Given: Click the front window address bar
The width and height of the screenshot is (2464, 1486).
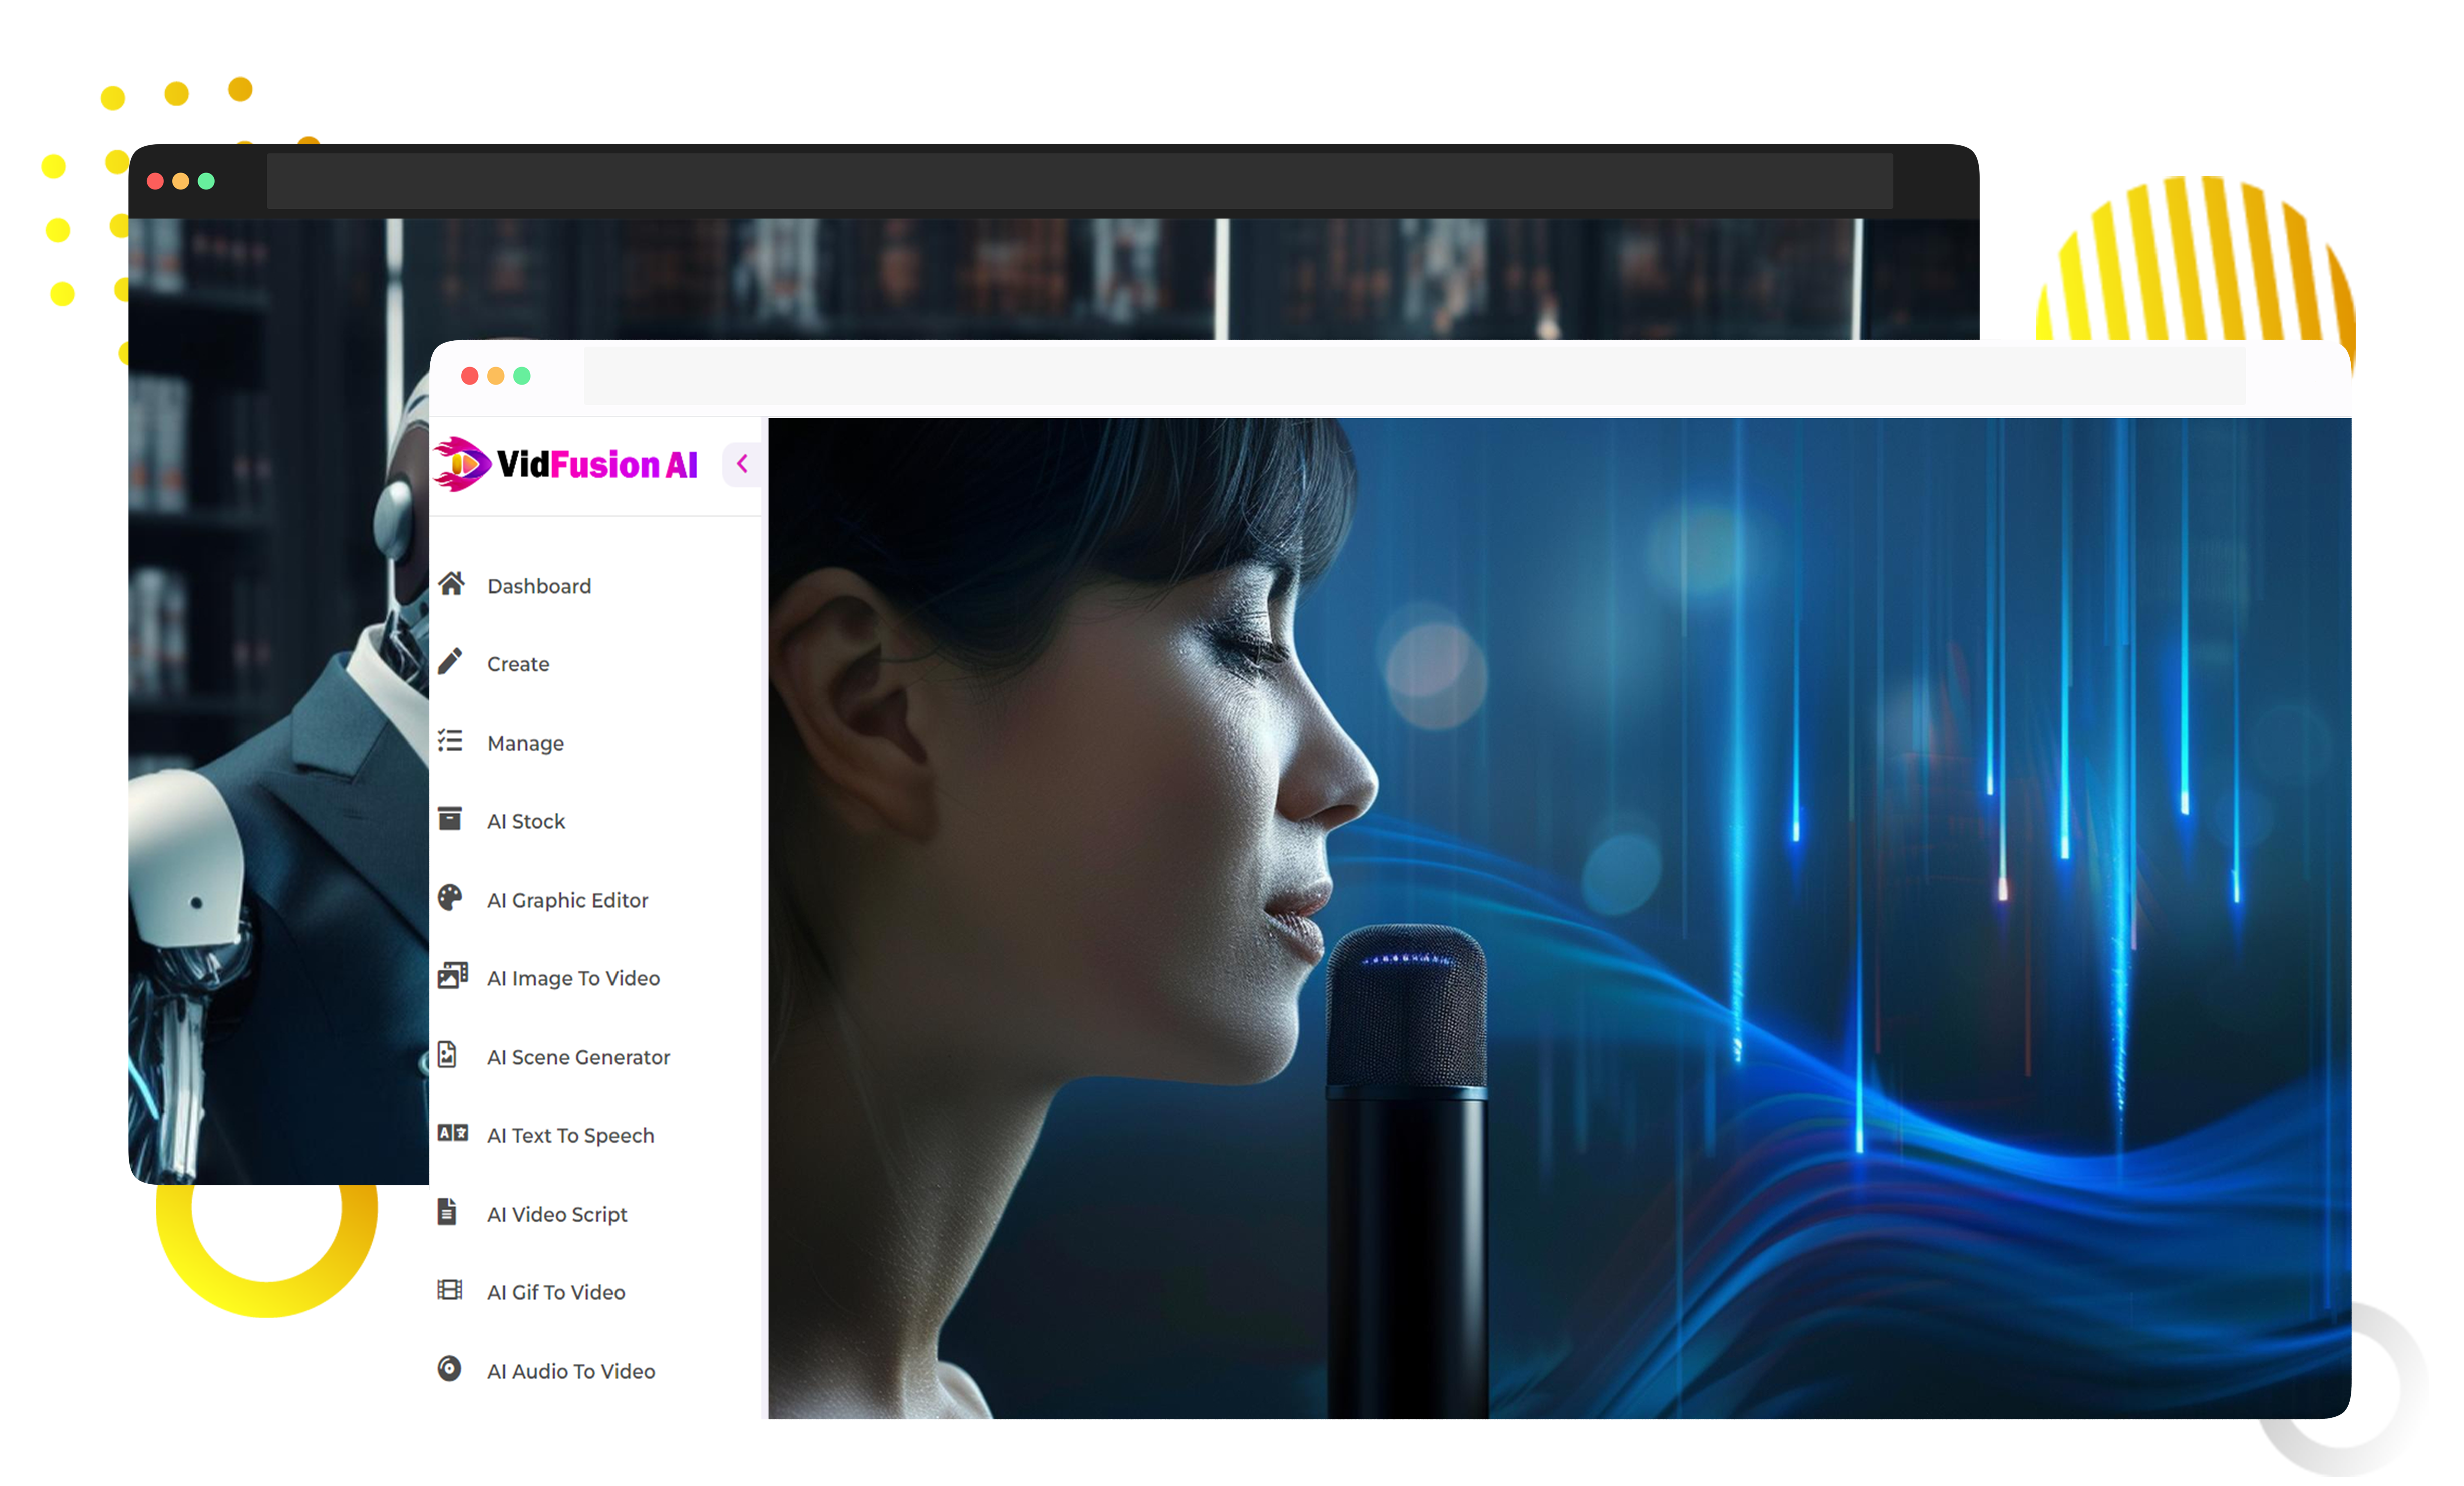Looking at the screenshot, I should (x=1414, y=377).
